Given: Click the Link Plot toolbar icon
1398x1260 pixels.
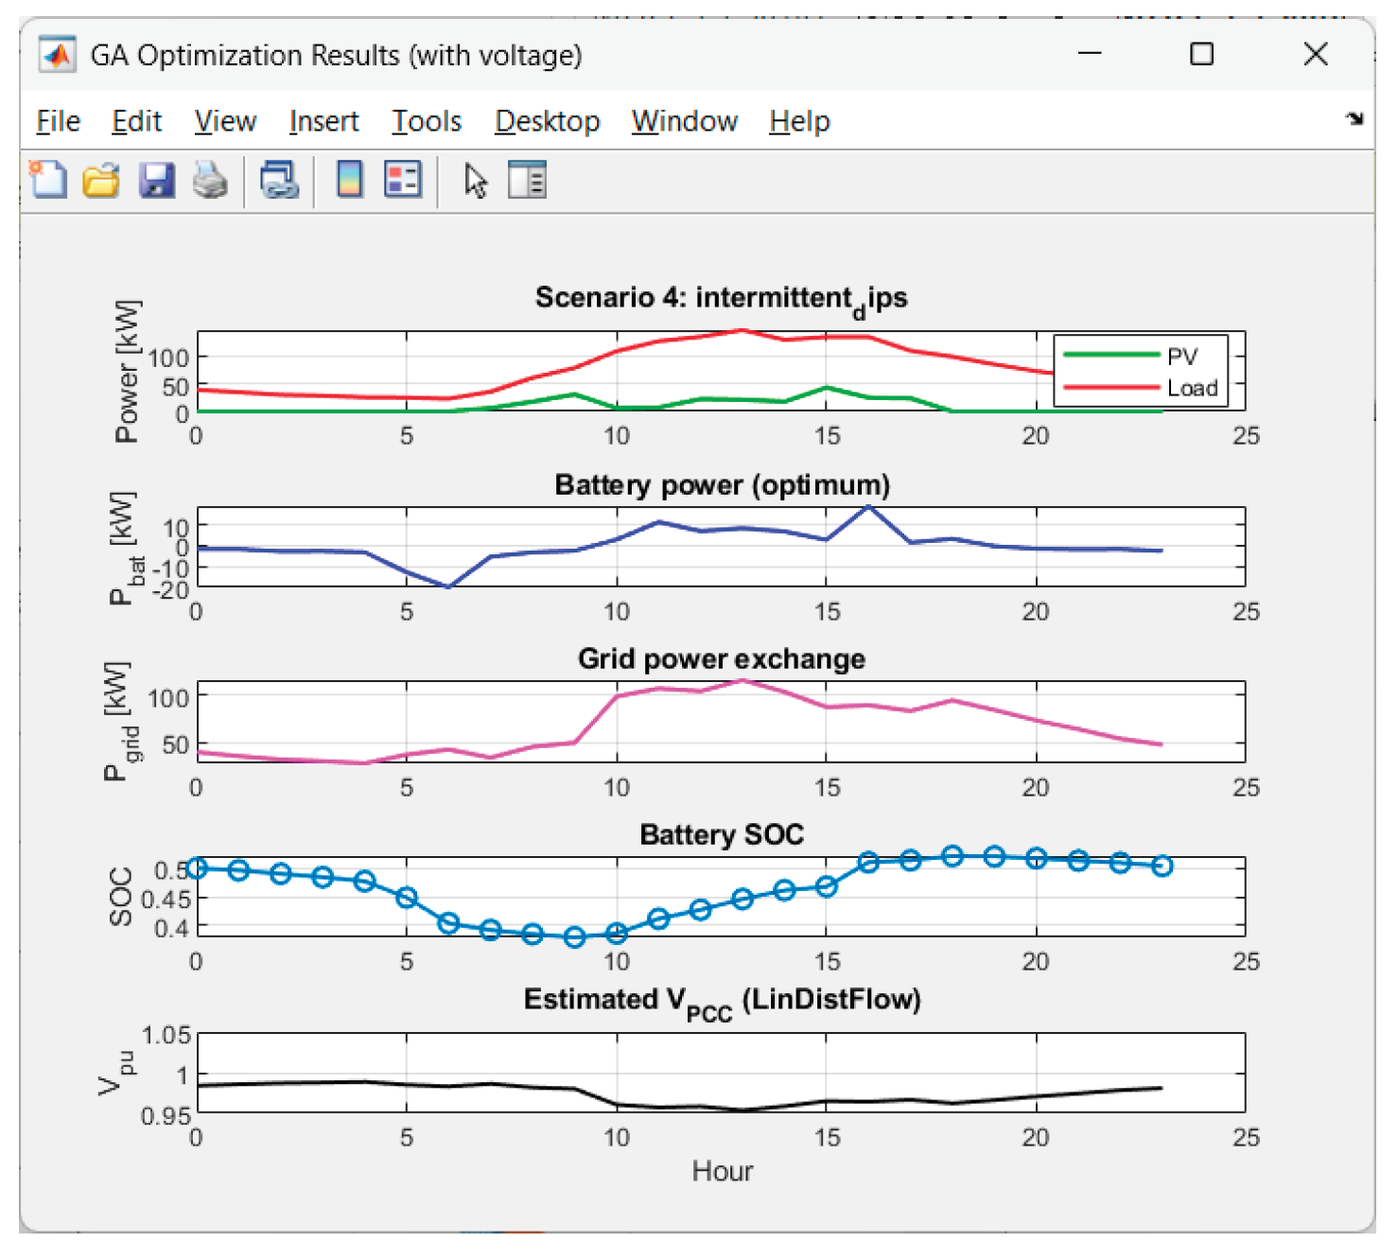Looking at the screenshot, I should tap(280, 179).
